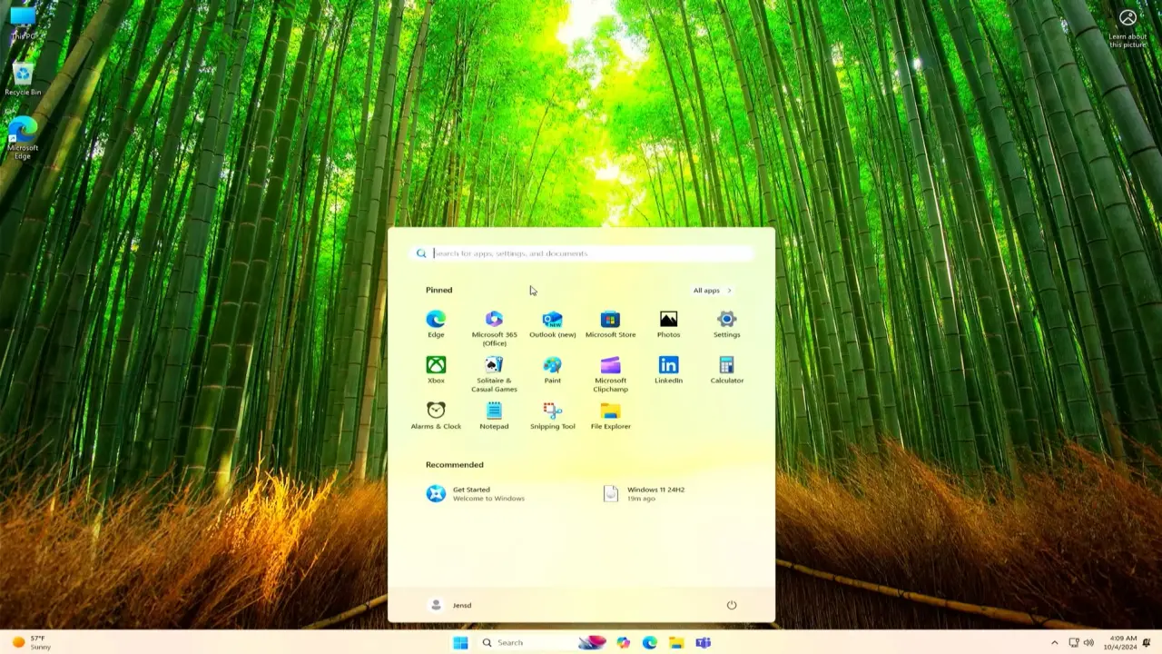1162x654 pixels.
Task: Launch the Paint app
Action: [x=552, y=370]
